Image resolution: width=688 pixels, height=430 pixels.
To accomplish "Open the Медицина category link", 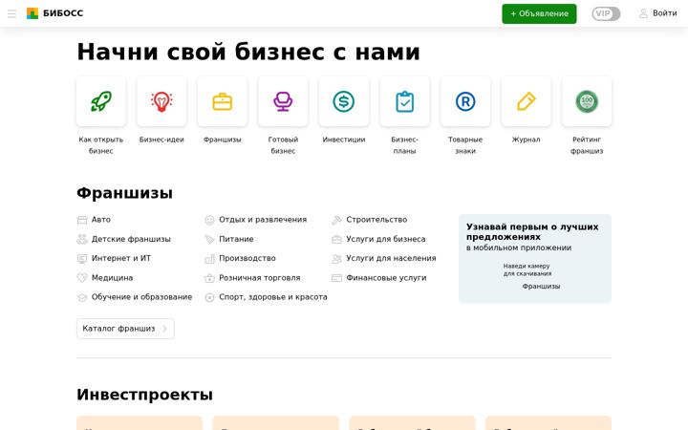I will click(x=112, y=278).
